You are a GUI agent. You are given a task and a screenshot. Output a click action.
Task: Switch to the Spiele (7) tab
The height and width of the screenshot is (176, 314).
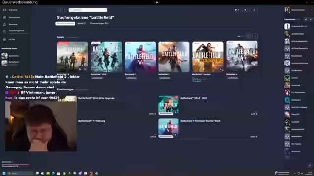tap(82, 23)
